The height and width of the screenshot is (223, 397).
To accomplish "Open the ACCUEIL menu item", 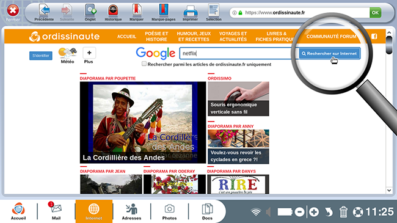I will point(126,37).
